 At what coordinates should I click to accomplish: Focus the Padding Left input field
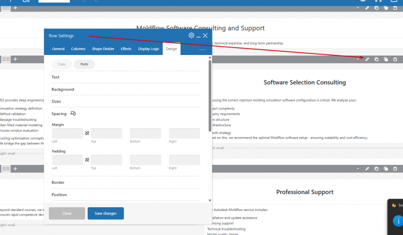point(67,160)
